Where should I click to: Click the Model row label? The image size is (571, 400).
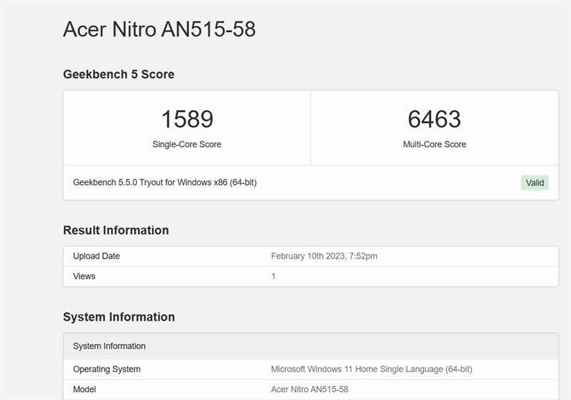pos(84,389)
